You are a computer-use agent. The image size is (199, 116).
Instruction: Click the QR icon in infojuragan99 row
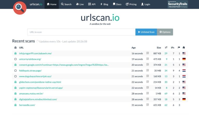click(x=147, y=53)
